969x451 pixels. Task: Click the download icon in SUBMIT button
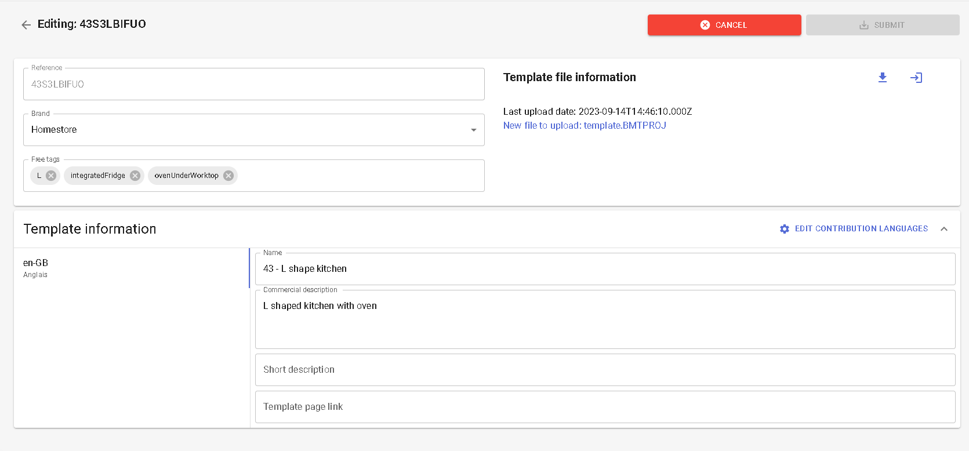click(x=864, y=25)
